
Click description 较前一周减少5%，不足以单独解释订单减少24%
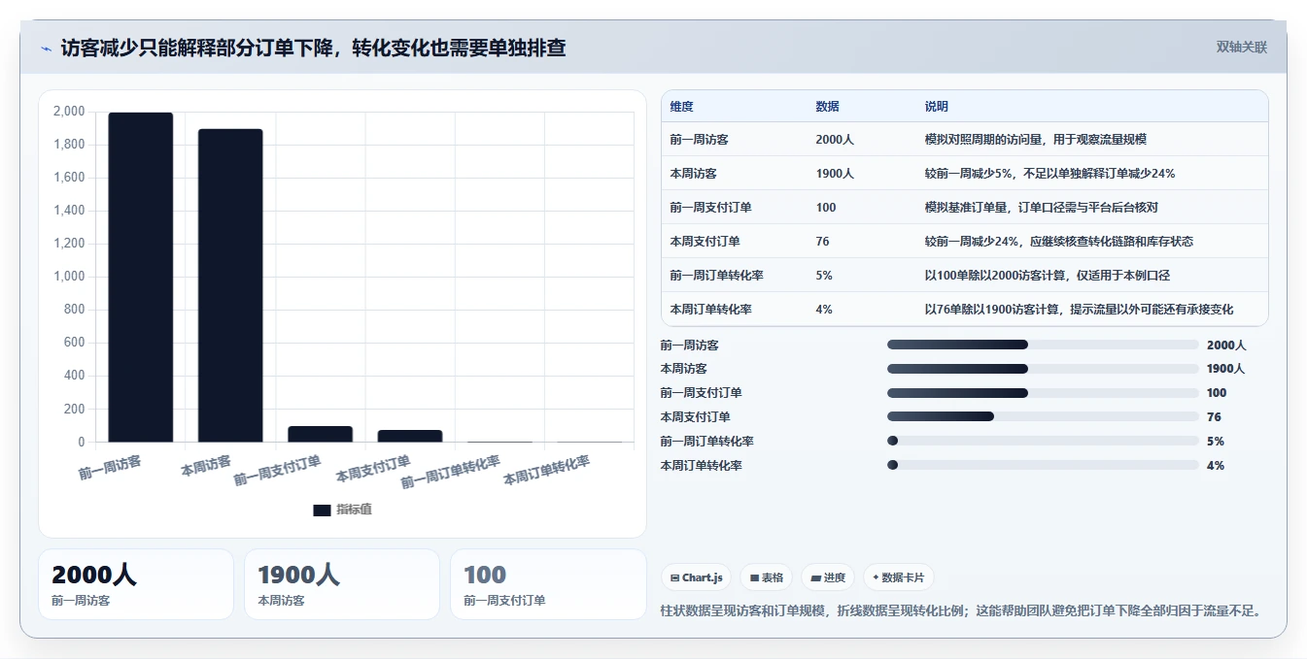[x=1050, y=174]
